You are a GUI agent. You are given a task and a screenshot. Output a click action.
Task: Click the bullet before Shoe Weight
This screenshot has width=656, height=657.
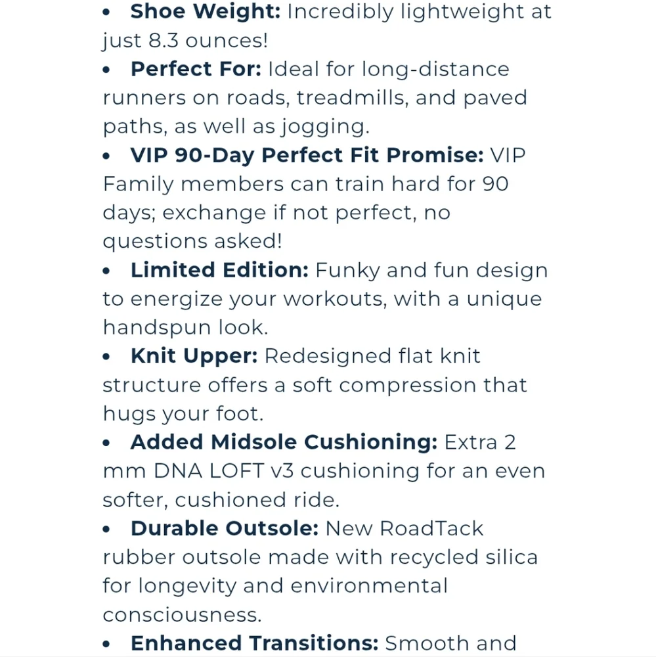[106, 12]
